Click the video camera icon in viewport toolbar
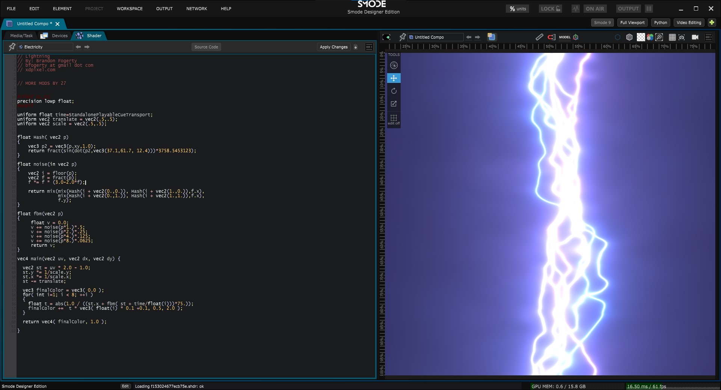This screenshot has width=721, height=390. [695, 37]
